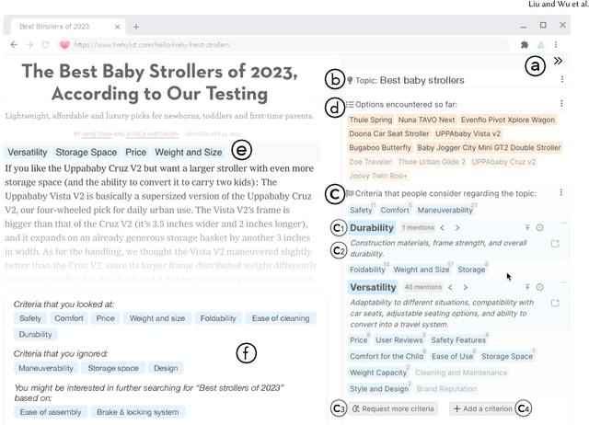
Task: Open the Topic section's three-dot menu
Action: coord(562,80)
